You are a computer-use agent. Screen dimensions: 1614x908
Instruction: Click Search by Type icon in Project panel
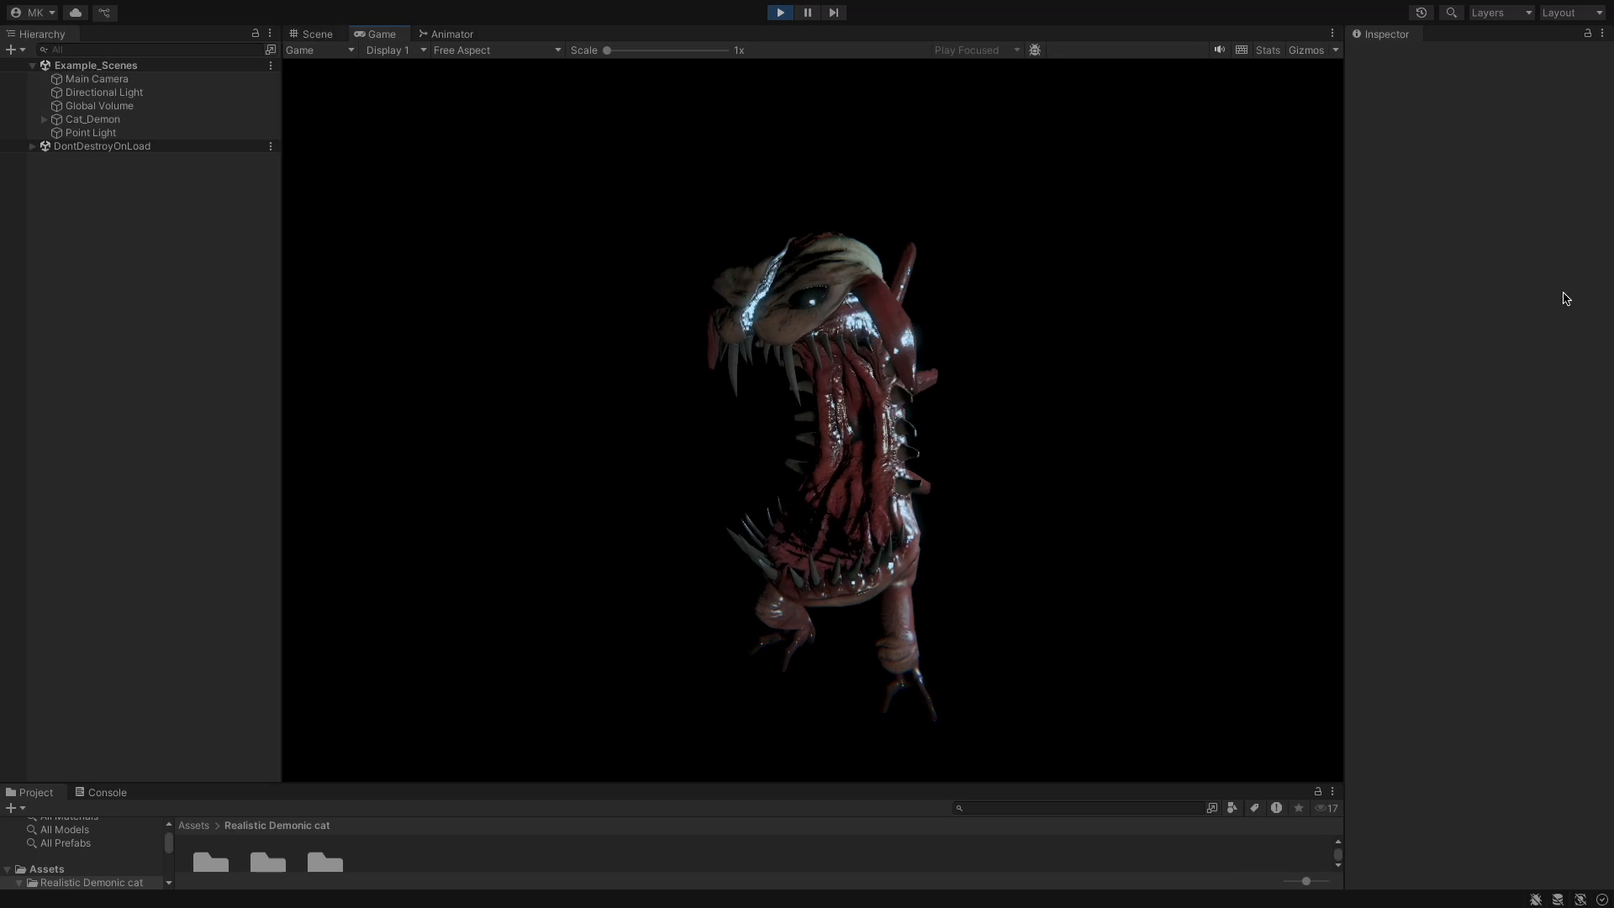(1232, 808)
